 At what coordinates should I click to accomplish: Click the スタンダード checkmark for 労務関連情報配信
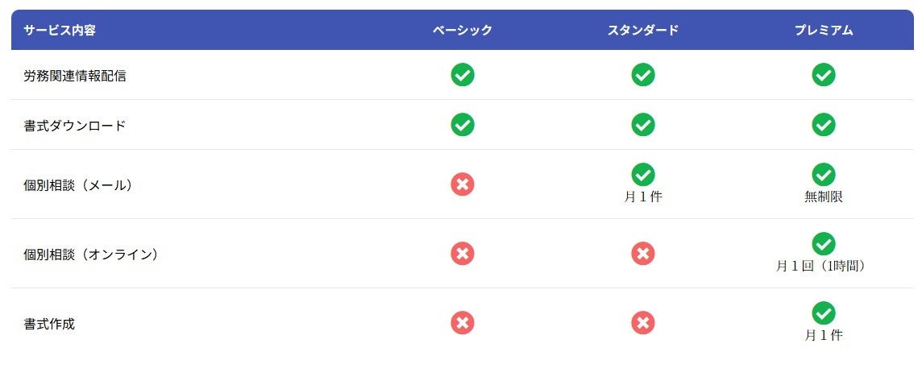pos(642,75)
